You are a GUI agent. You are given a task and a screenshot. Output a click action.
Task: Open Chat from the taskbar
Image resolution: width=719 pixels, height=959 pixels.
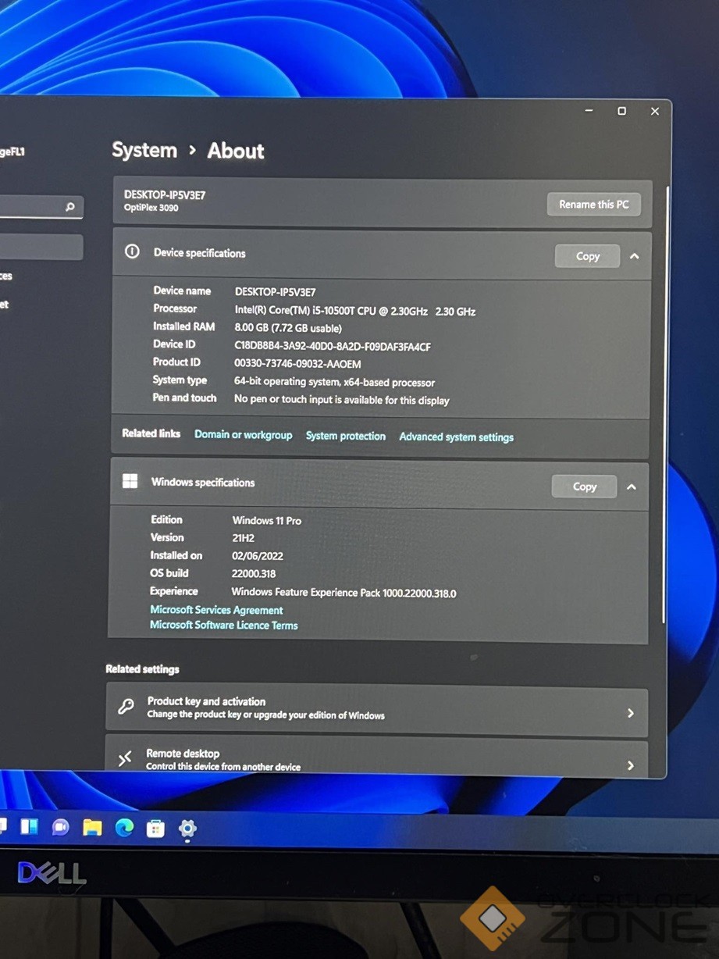click(x=60, y=827)
